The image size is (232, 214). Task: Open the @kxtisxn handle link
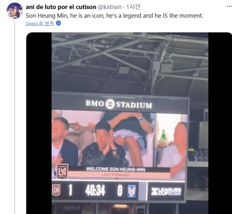click(110, 7)
